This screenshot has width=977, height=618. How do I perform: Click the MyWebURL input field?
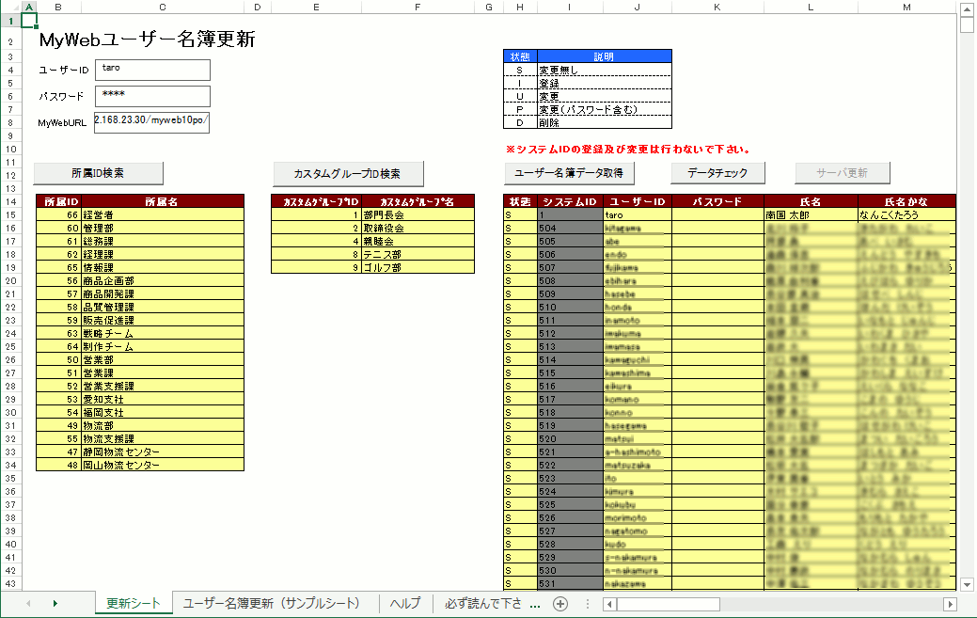pyautogui.click(x=151, y=122)
